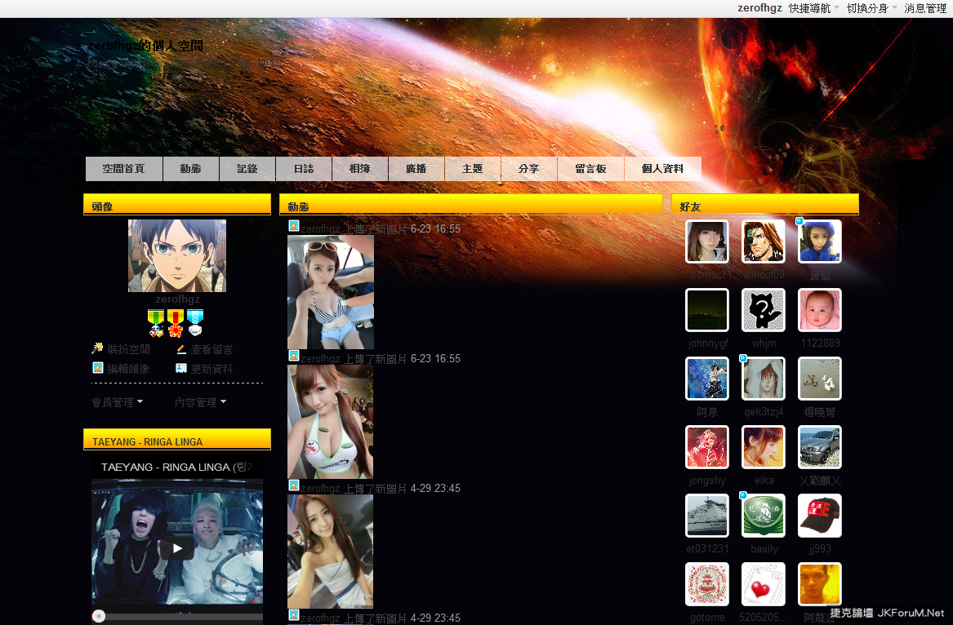Open friend eika's avatar

pyautogui.click(x=764, y=448)
